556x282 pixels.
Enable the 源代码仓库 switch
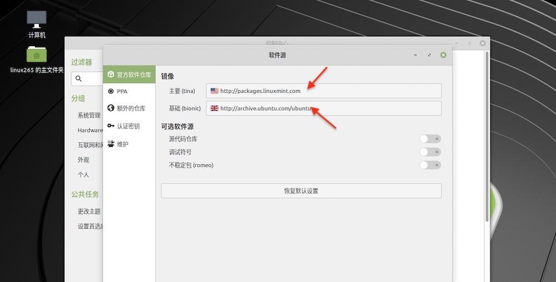(x=430, y=138)
